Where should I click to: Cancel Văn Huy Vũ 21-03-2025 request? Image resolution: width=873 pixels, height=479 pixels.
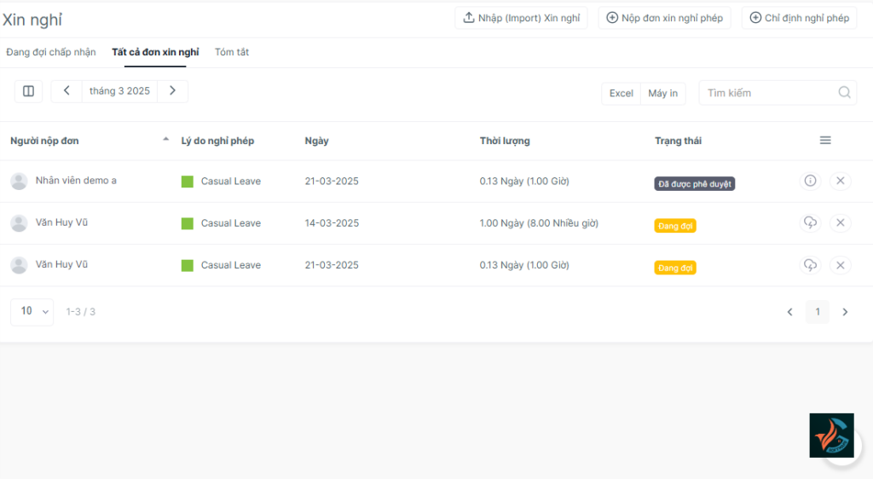pos(840,265)
